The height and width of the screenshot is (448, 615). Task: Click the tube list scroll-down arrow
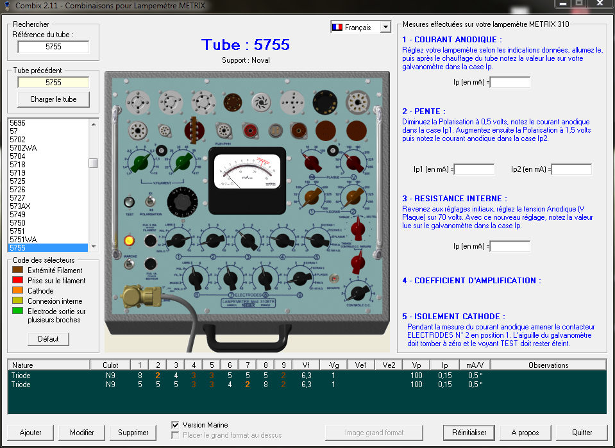tap(94, 247)
